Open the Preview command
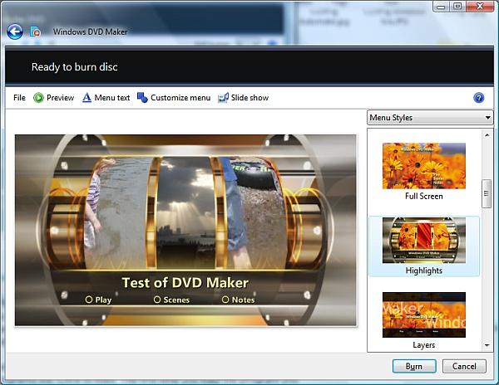 [54, 98]
